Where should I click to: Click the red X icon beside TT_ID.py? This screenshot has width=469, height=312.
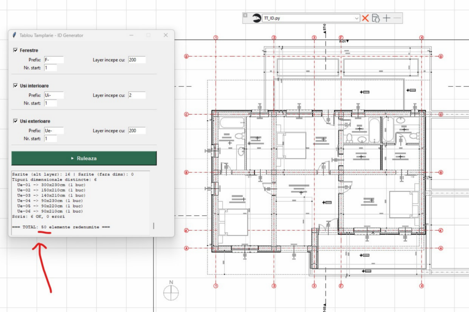tap(365, 18)
